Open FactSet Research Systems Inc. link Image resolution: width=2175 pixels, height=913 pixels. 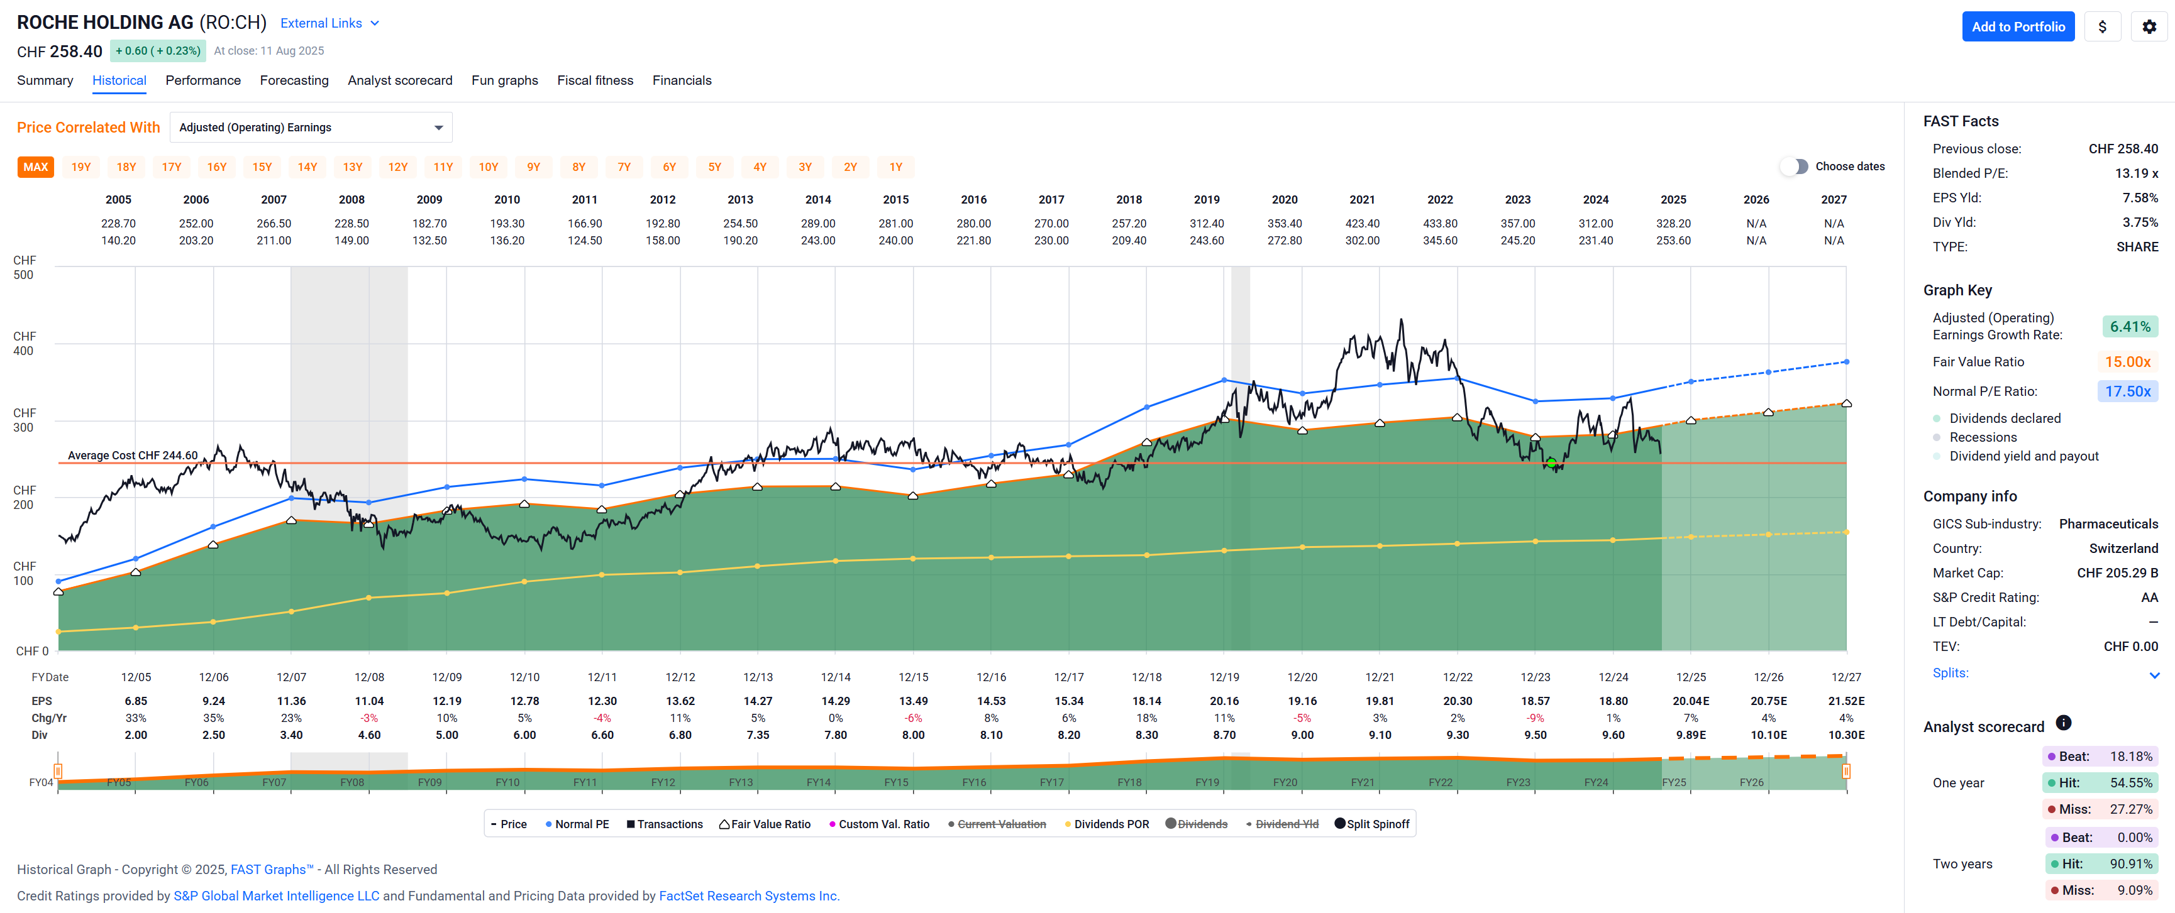click(x=748, y=895)
